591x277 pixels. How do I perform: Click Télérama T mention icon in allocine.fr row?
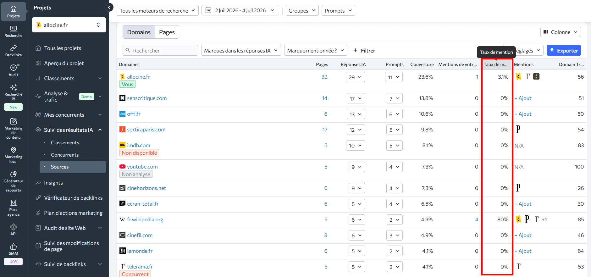527,76
